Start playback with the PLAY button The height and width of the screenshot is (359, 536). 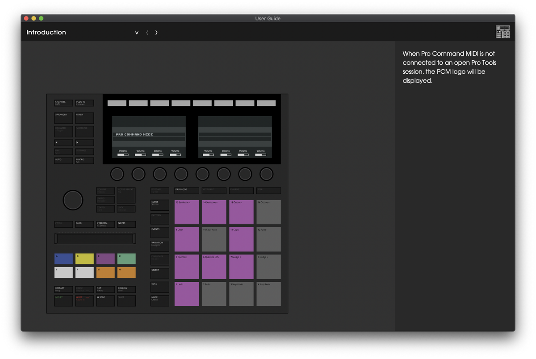pyautogui.click(x=63, y=301)
